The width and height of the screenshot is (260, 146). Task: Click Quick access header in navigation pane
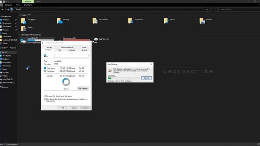point(6,16)
